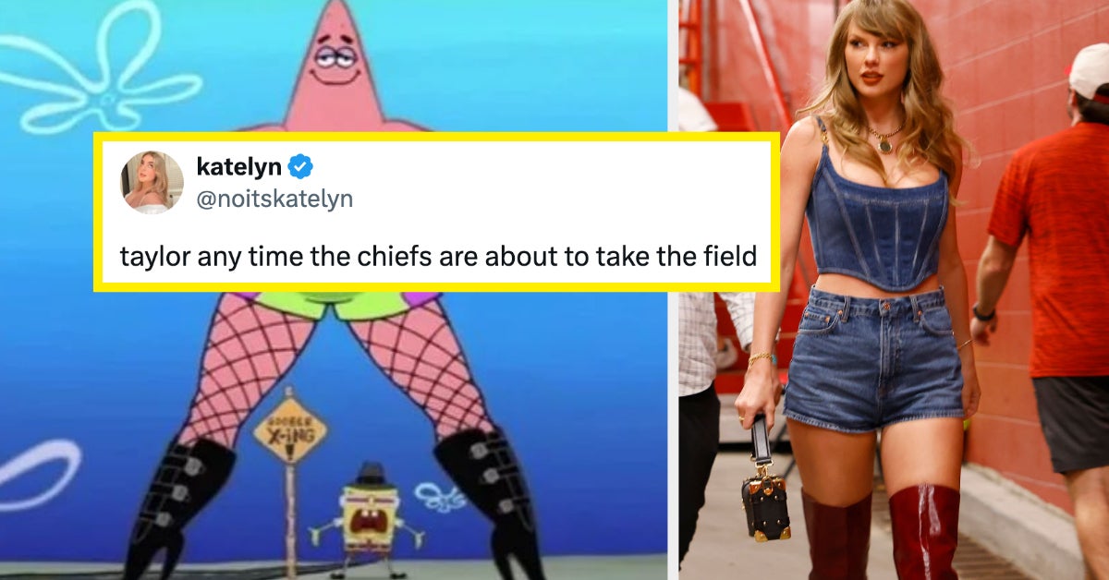Click the Goober X-ing road sign
1109x580 pixels.
click(290, 429)
